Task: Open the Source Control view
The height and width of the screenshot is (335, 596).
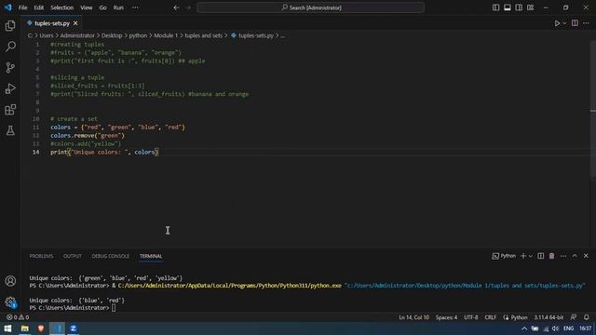Action: pyautogui.click(x=10, y=68)
